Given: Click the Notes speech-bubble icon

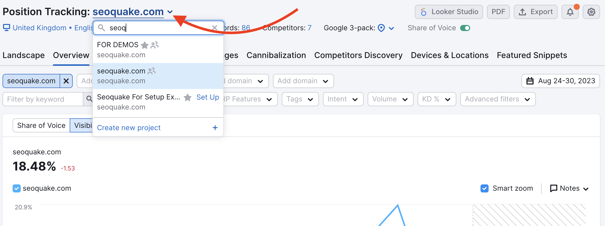Looking at the screenshot, I should [x=553, y=188].
